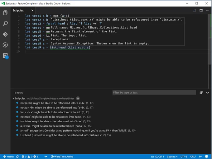
Task: Click the info icon beside 'x=null' entry
Action: [x=17, y=130]
